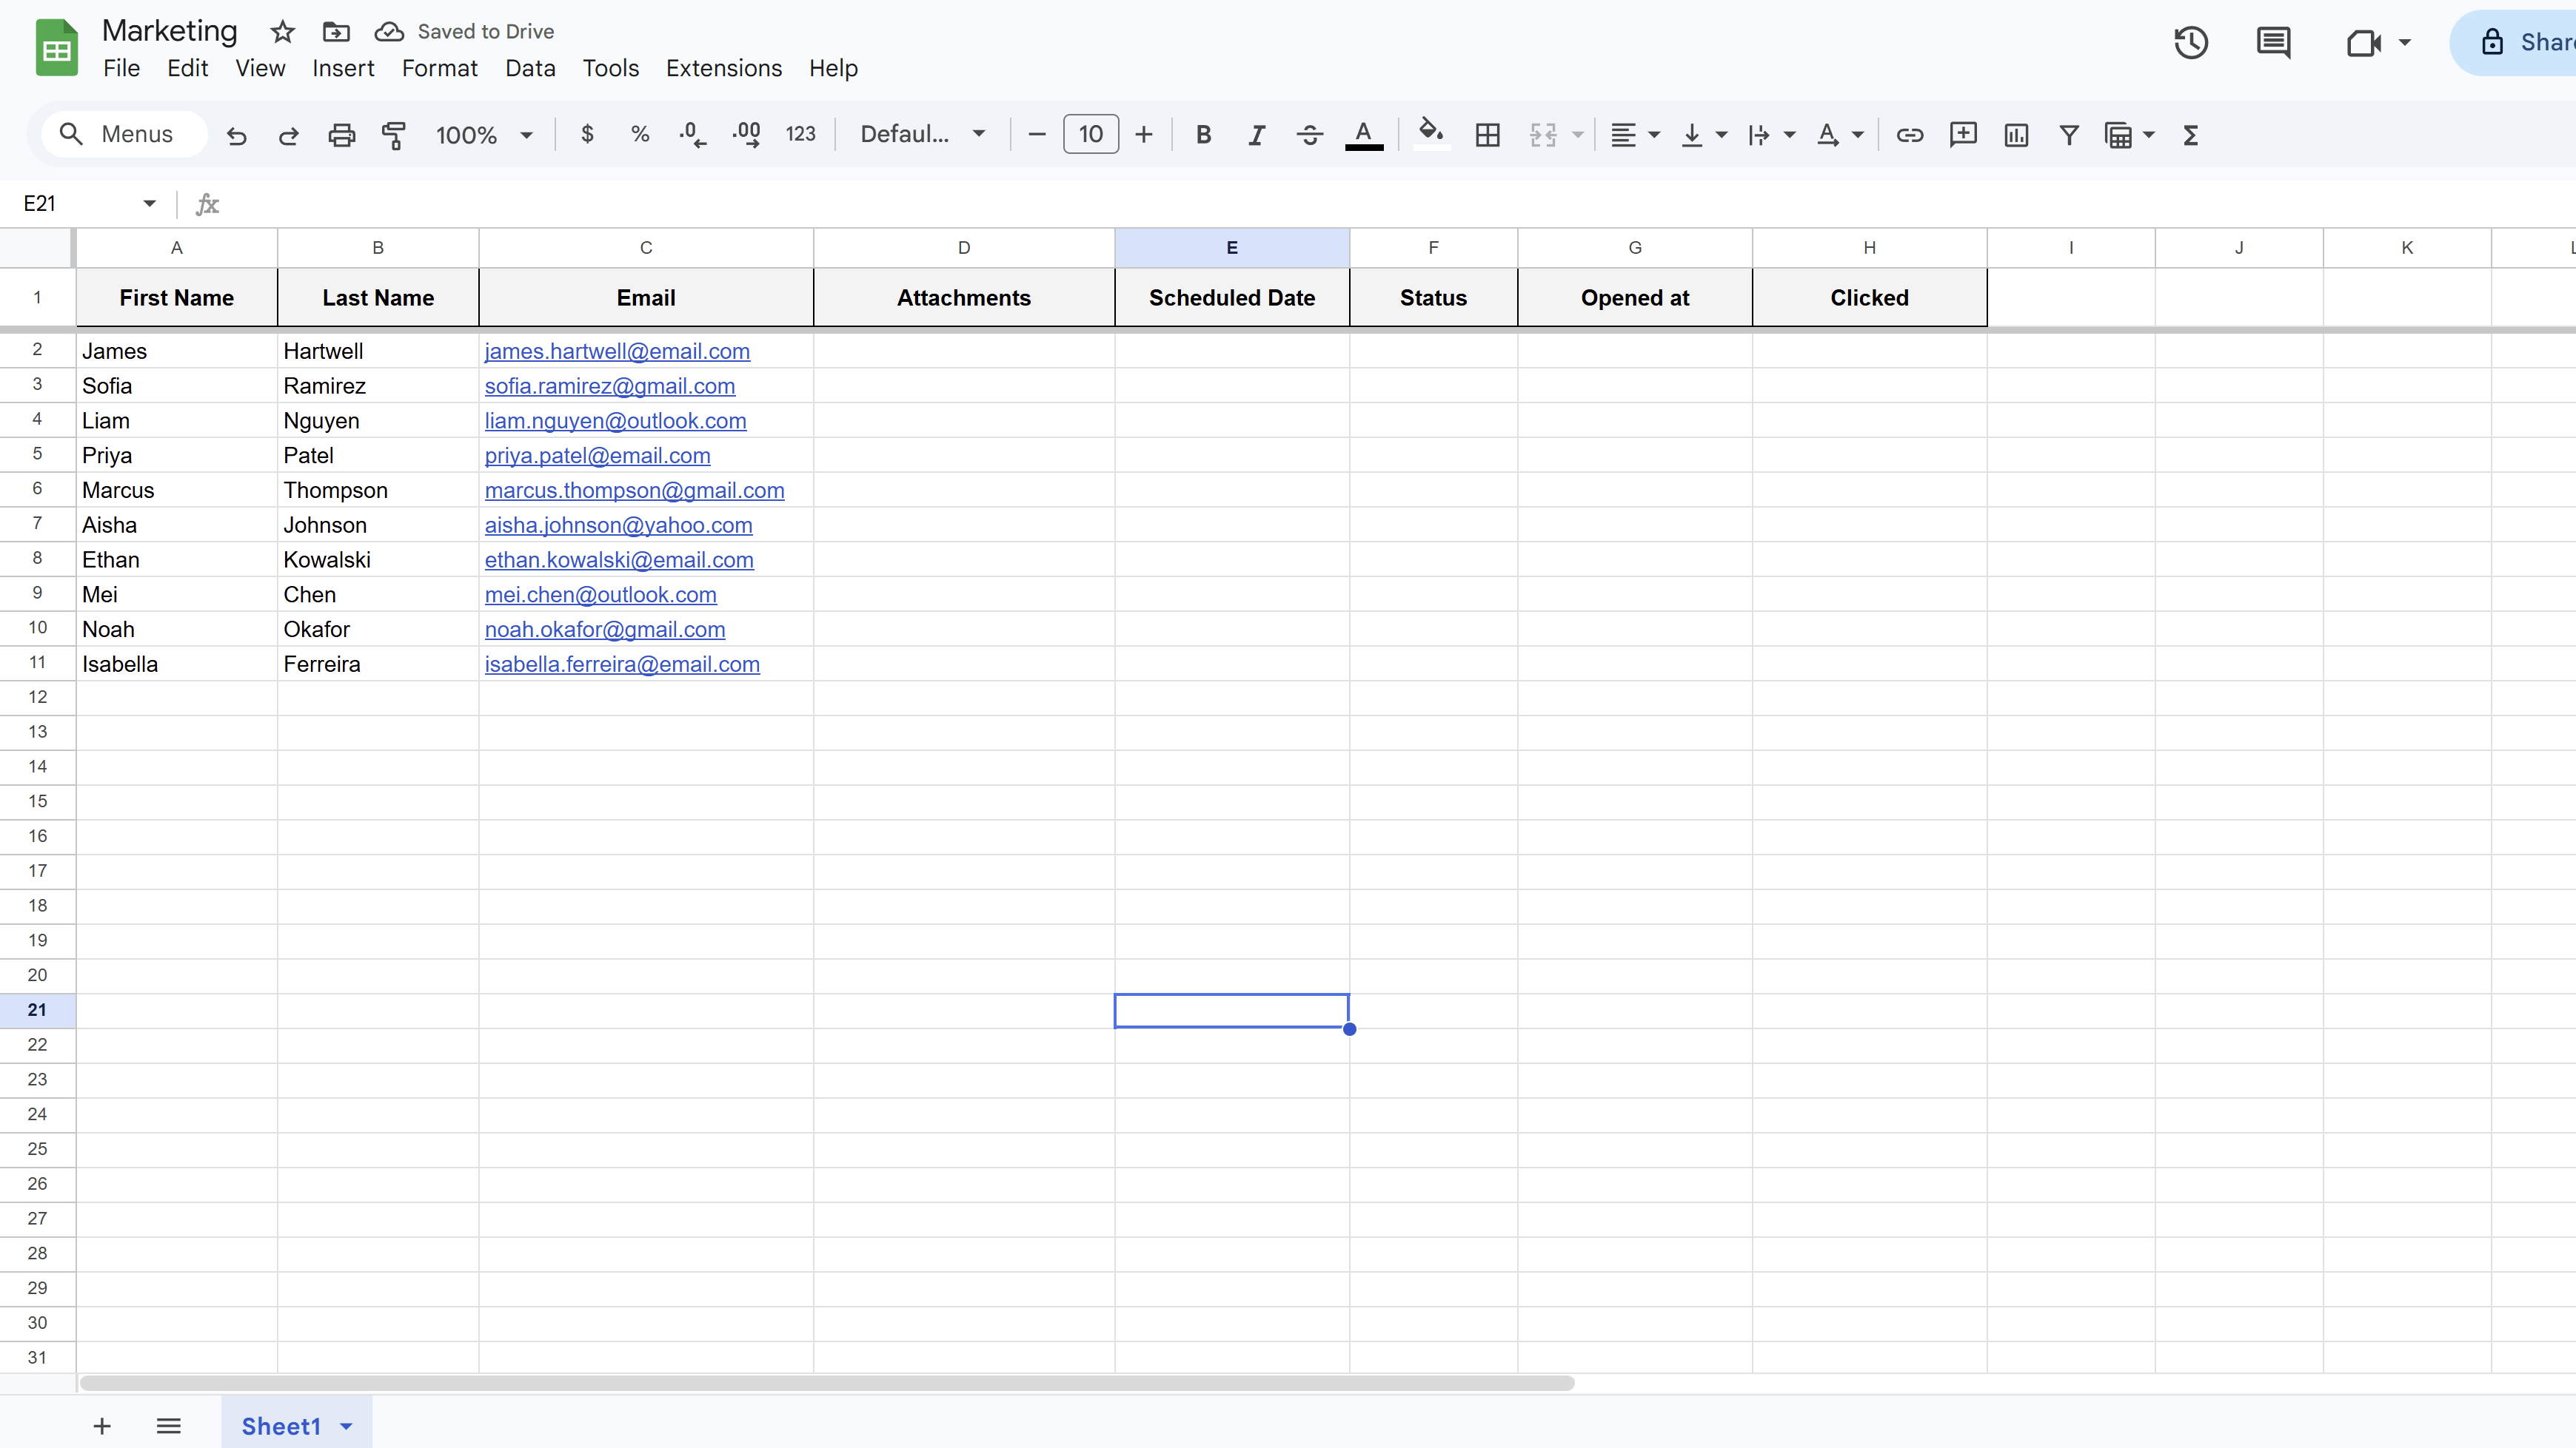Viewport: 2576px width, 1448px height.
Task: Open the Create a filter icon
Action: (2069, 135)
